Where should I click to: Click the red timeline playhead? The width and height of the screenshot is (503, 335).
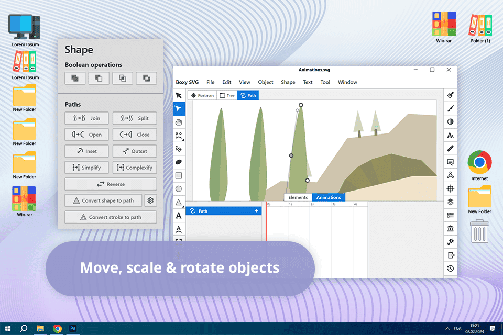pyautogui.click(x=266, y=221)
